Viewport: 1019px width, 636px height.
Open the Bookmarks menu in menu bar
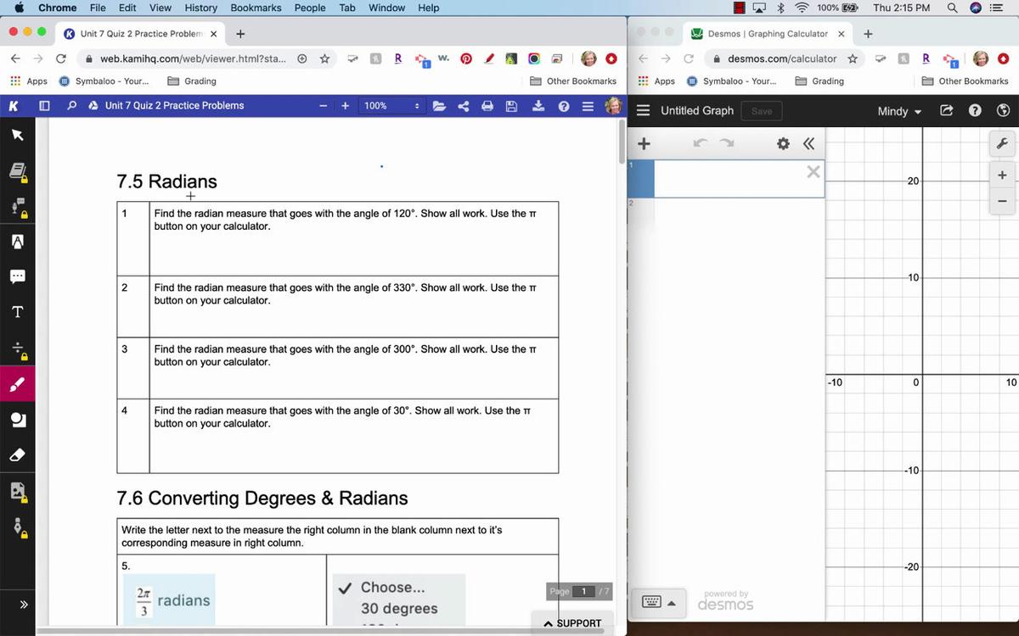[x=256, y=8]
